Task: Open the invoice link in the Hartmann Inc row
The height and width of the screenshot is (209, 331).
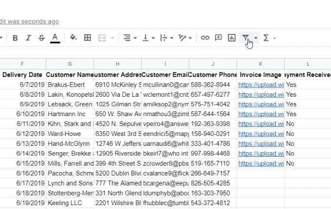Action: coord(261,114)
